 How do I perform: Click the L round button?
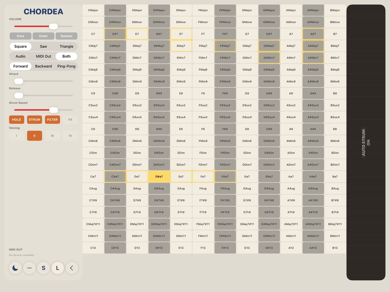coord(58,268)
